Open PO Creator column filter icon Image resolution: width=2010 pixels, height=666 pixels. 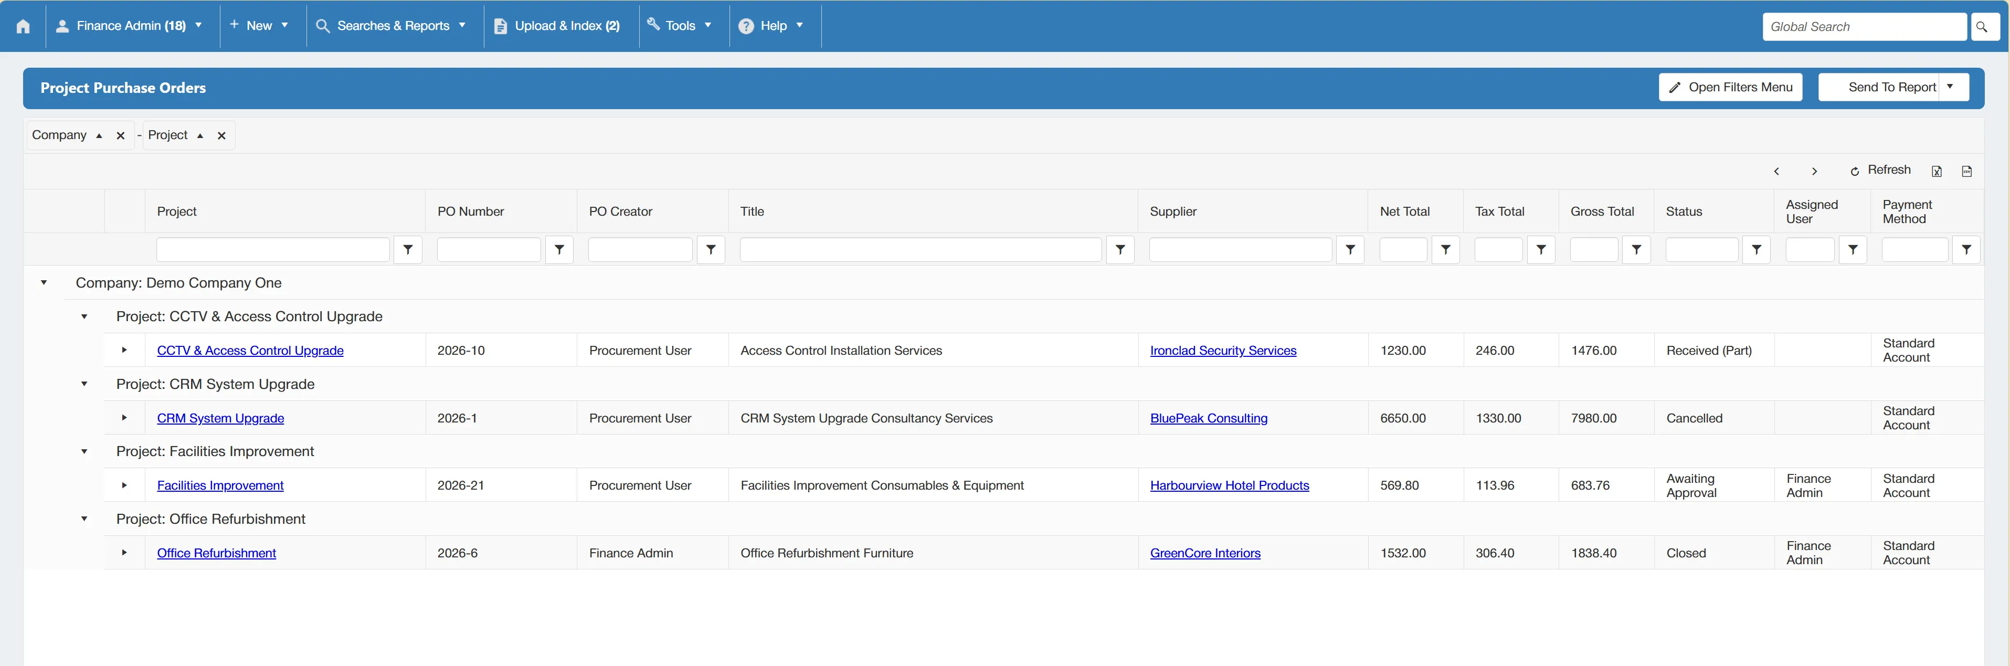pyautogui.click(x=711, y=250)
